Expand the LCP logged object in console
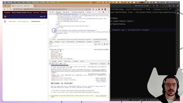 click(51, 76)
